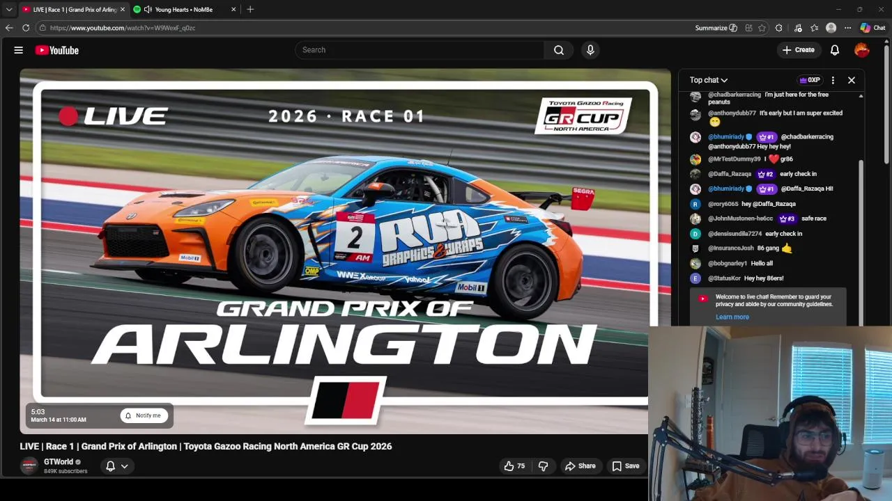The width and height of the screenshot is (892, 501).
Task: Expand the Top chat dropdown
Action: click(708, 80)
